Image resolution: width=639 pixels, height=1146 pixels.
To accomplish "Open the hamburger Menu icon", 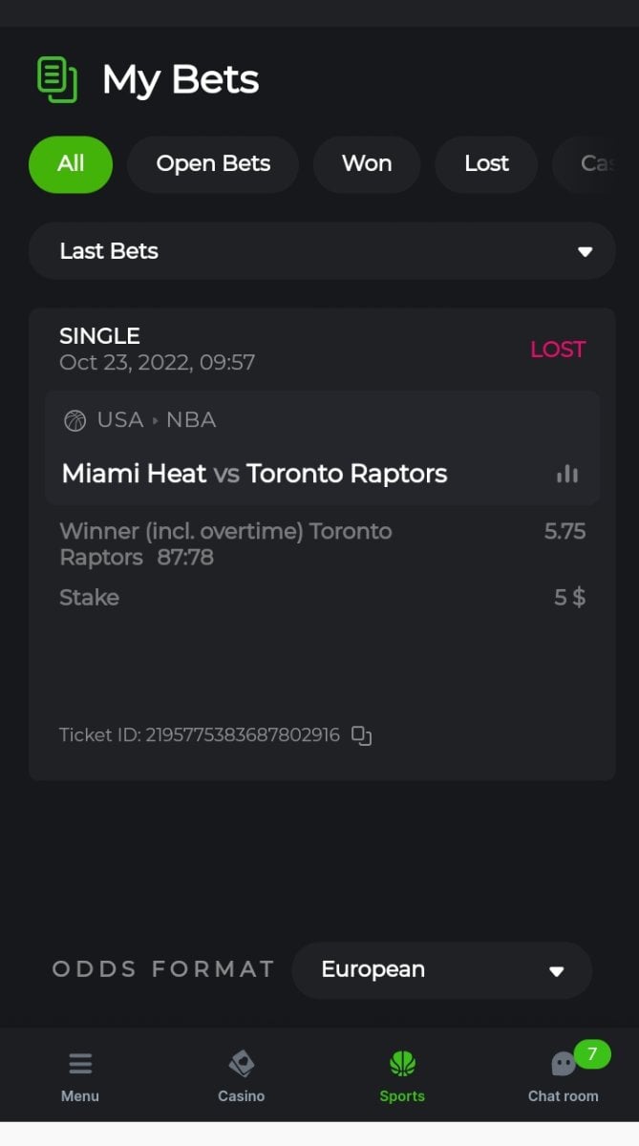I will pyautogui.click(x=80, y=1064).
